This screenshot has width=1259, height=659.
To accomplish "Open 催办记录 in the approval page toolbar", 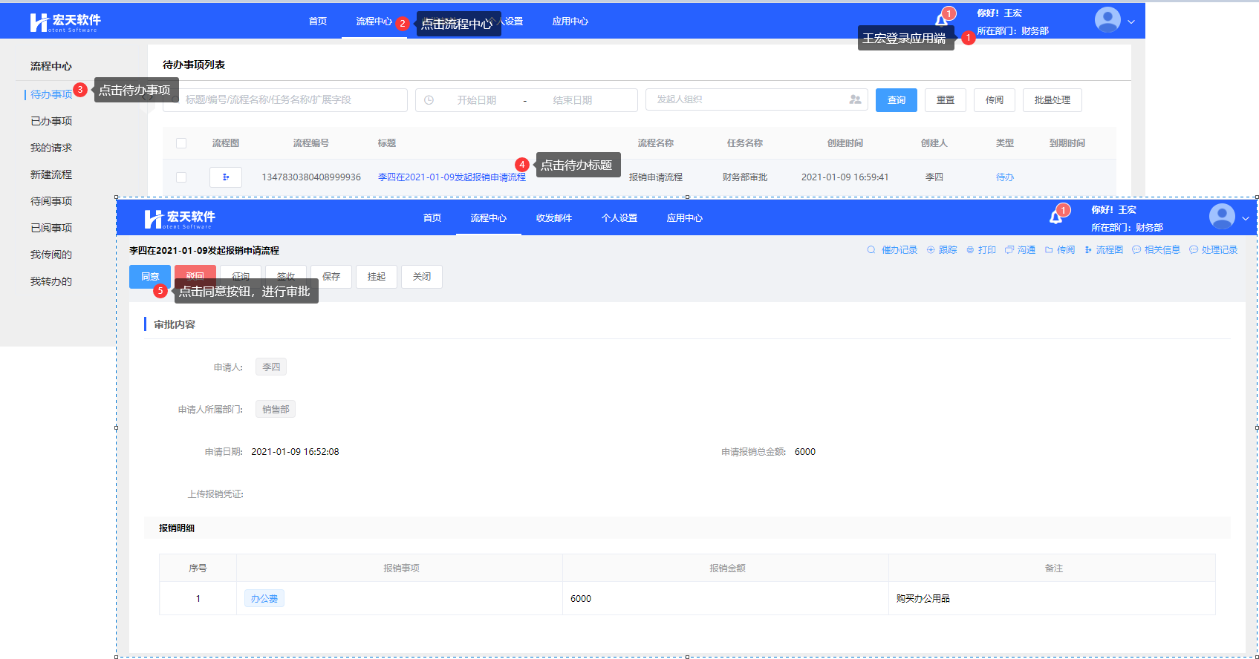I will pyautogui.click(x=892, y=250).
